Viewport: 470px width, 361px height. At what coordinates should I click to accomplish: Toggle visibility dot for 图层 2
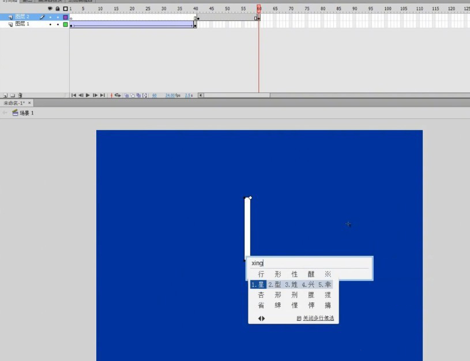(50, 17)
